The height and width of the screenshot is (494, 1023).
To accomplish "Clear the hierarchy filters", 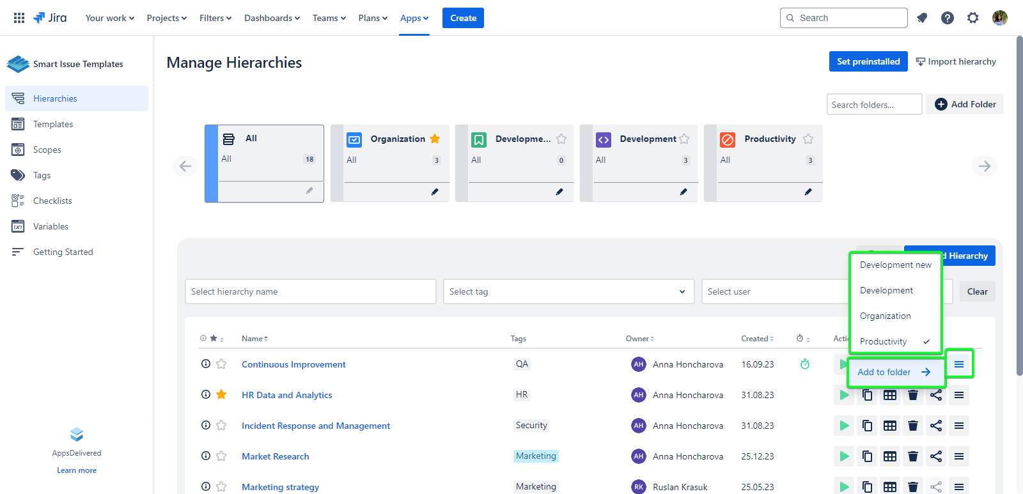I will (977, 291).
